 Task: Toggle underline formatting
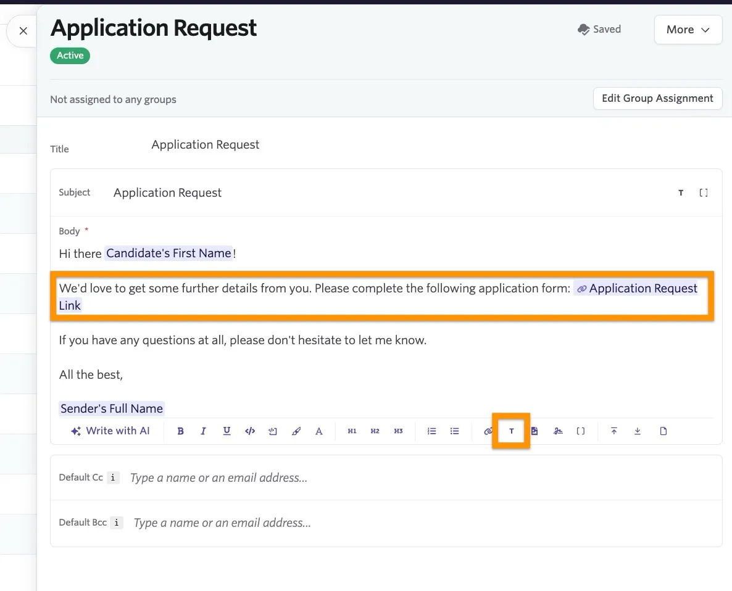(x=227, y=431)
